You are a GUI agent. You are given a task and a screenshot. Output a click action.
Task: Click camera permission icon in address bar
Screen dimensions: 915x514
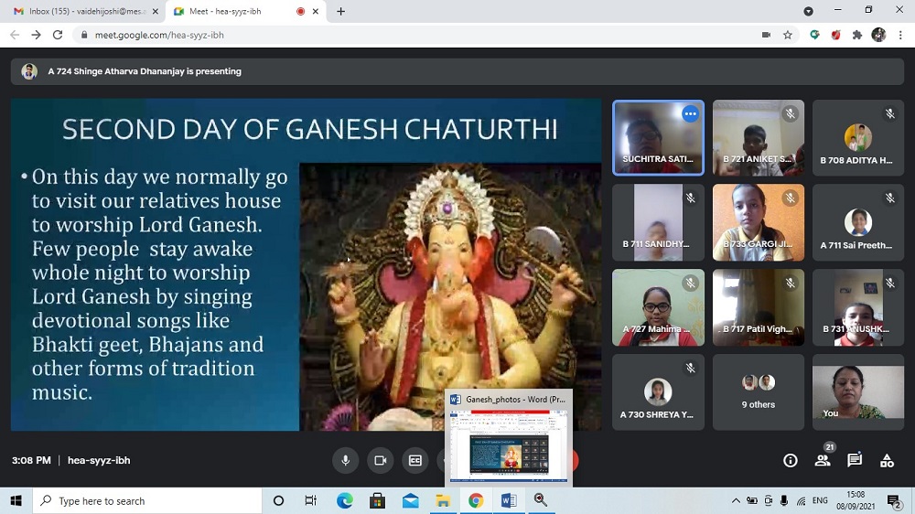(x=766, y=35)
